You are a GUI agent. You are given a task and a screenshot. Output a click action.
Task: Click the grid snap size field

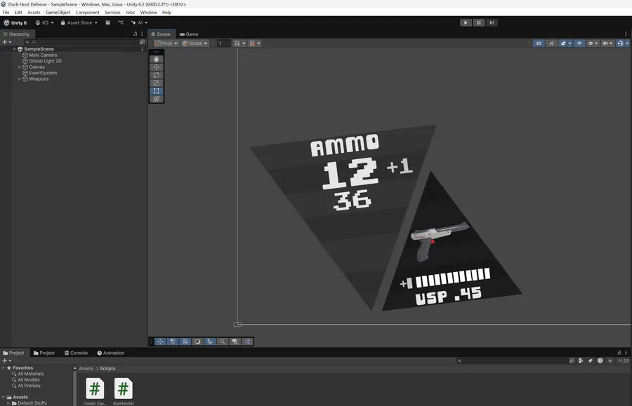(224, 43)
